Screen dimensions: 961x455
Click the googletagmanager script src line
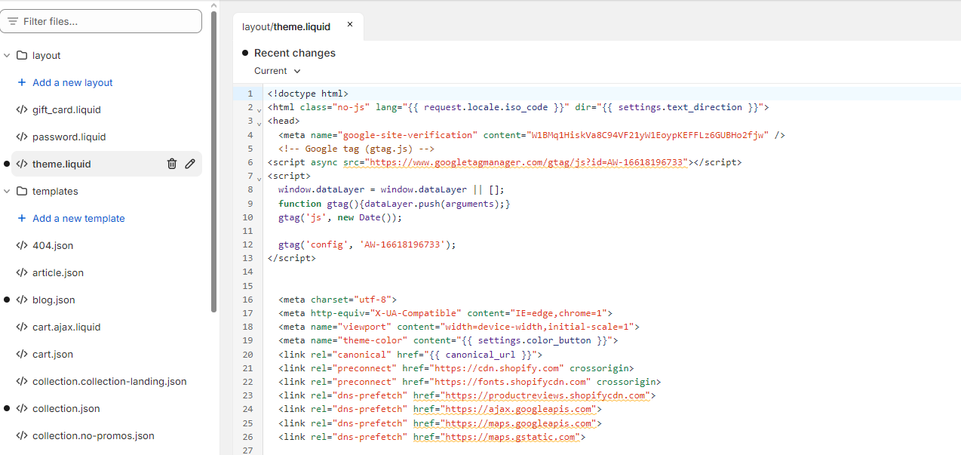[504, 162]
